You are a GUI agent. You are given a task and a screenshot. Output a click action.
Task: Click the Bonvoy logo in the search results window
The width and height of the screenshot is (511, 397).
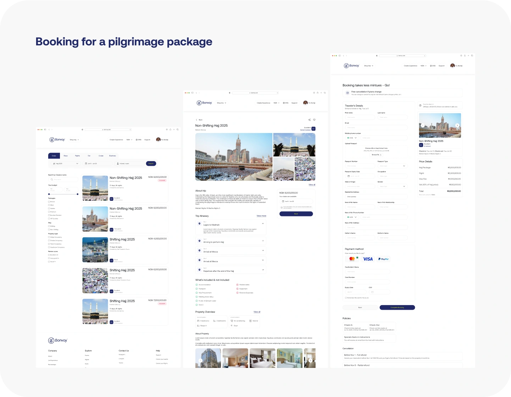57,140
